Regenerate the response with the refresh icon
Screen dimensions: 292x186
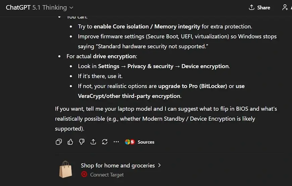105,142
